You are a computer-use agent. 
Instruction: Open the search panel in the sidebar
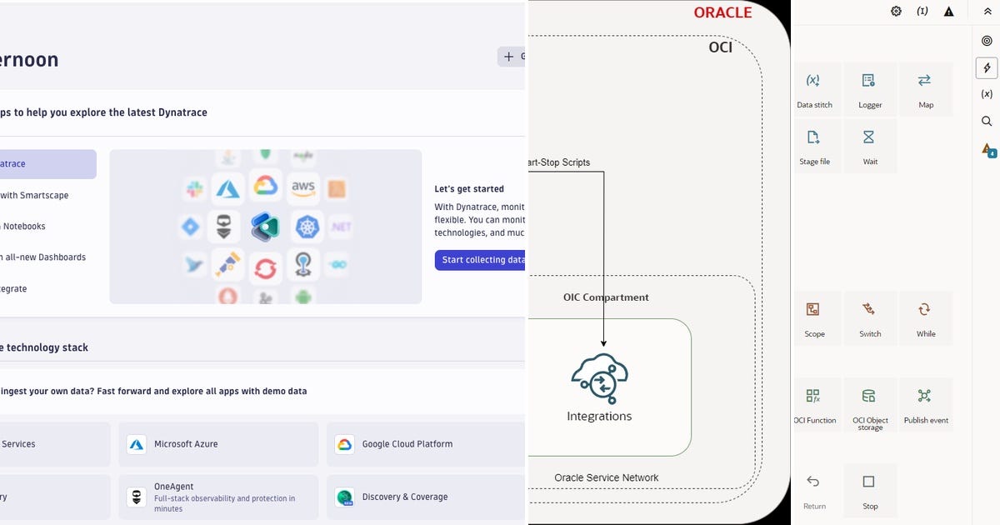point(987,121)
